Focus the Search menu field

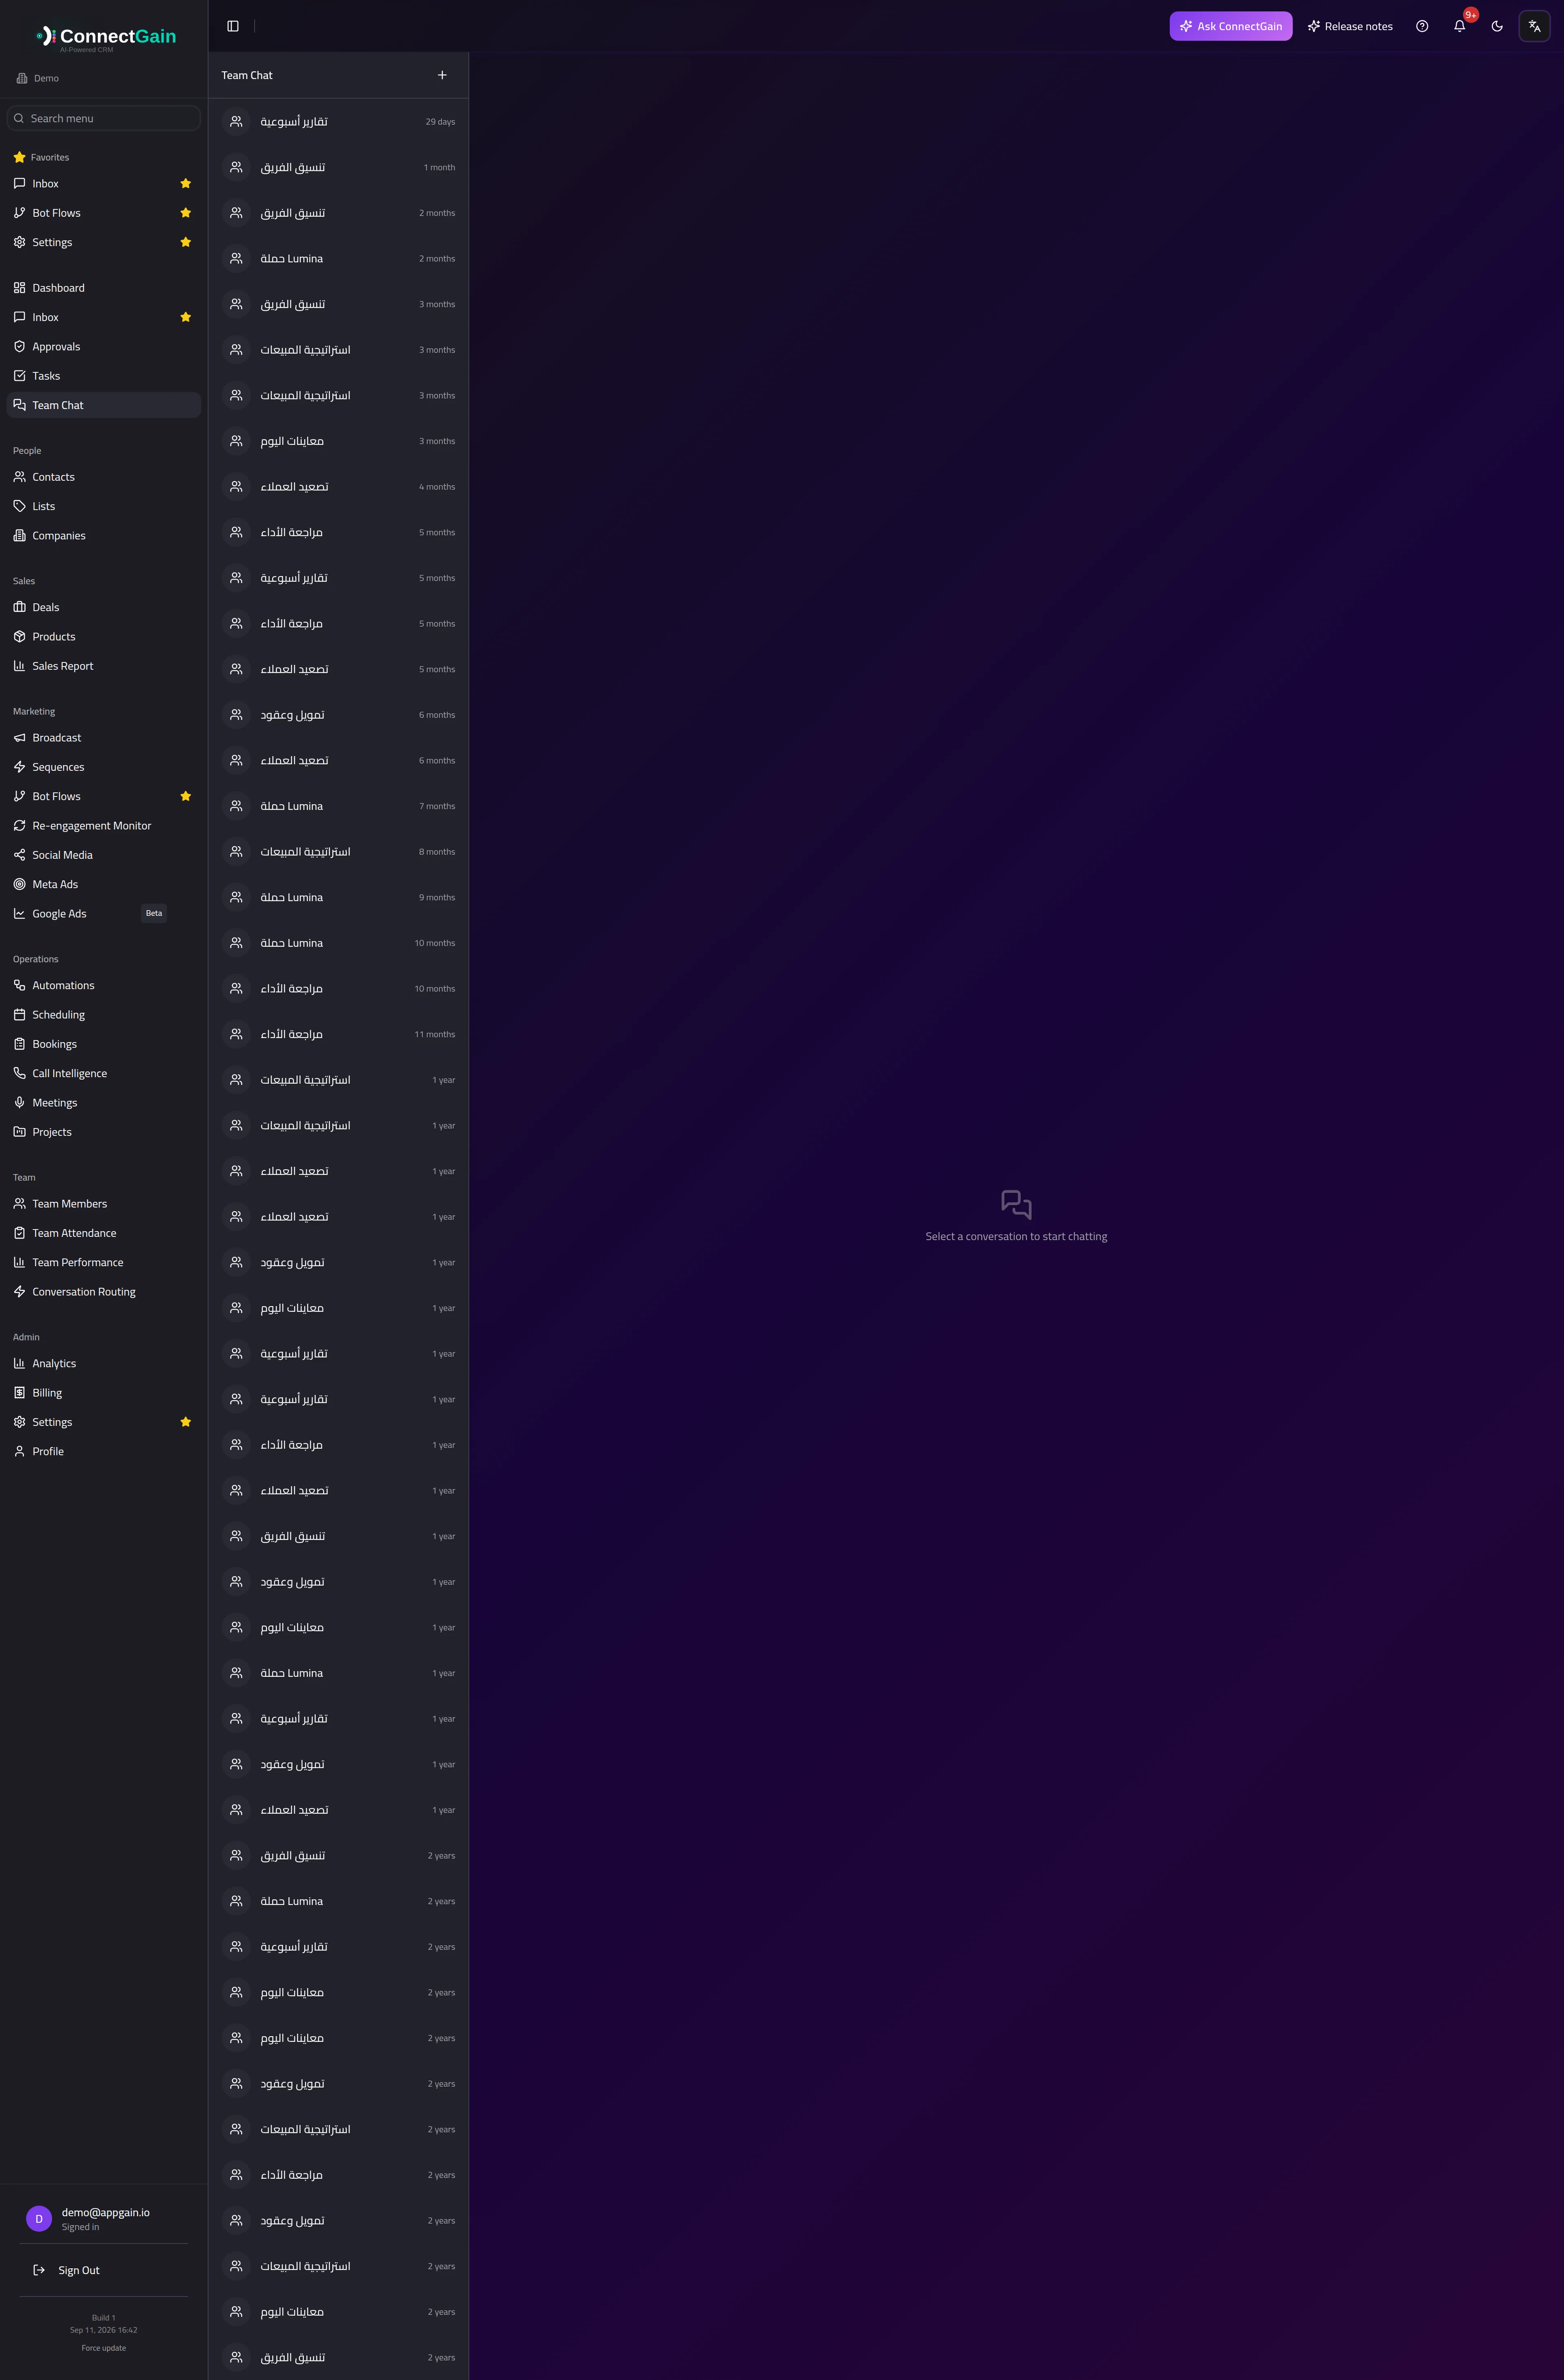coord(104,118)
